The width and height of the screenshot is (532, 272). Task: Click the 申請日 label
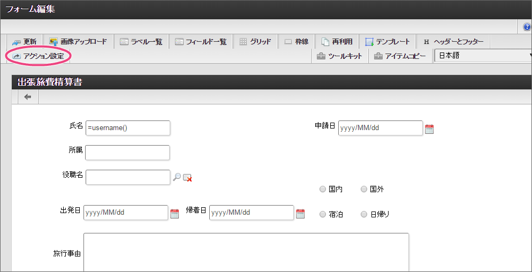pyautogui.click(x=325, y=126)
